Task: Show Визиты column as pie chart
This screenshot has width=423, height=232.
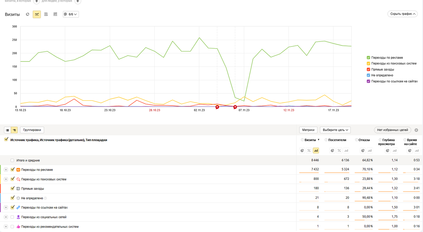Action: 302,151
